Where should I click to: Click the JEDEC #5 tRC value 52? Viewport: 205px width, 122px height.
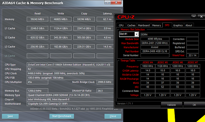point(163,87)
